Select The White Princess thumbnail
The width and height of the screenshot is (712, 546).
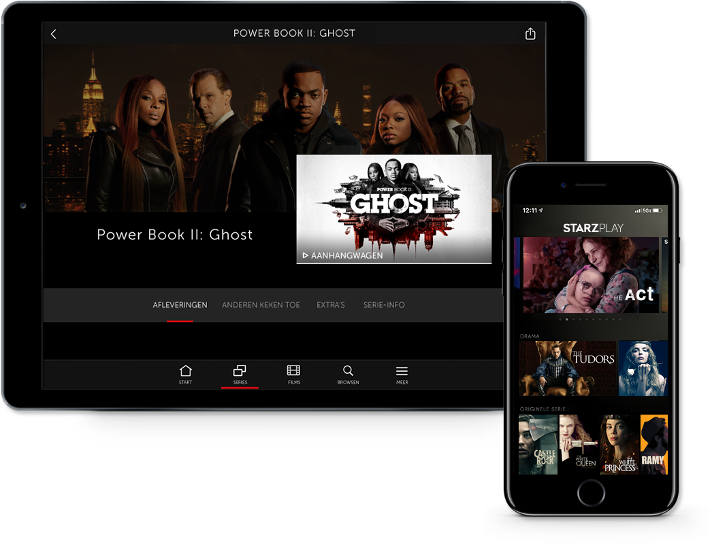[x=619, y=445]
